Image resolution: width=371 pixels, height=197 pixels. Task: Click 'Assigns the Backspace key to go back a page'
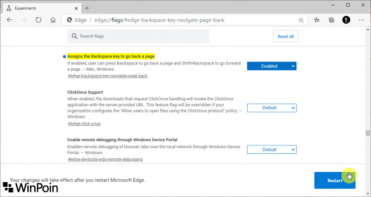click(x=111, y=56)
